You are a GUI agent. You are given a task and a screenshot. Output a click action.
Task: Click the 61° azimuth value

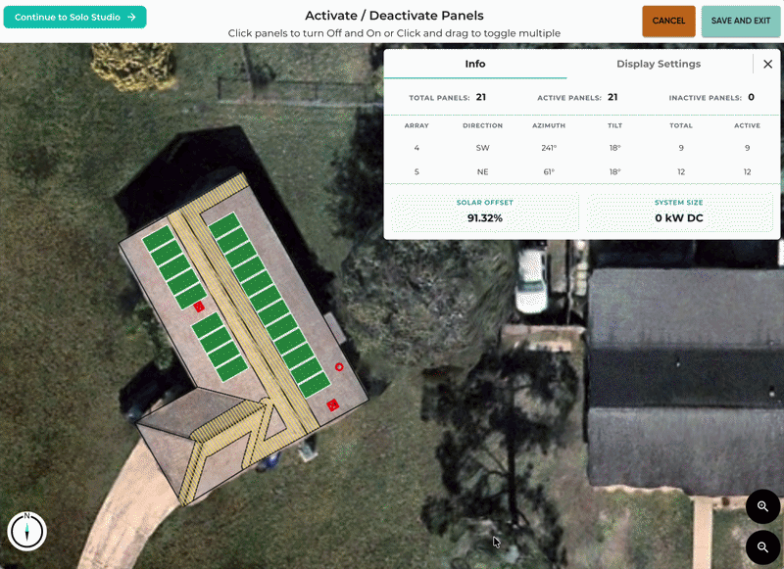[549, 171]
